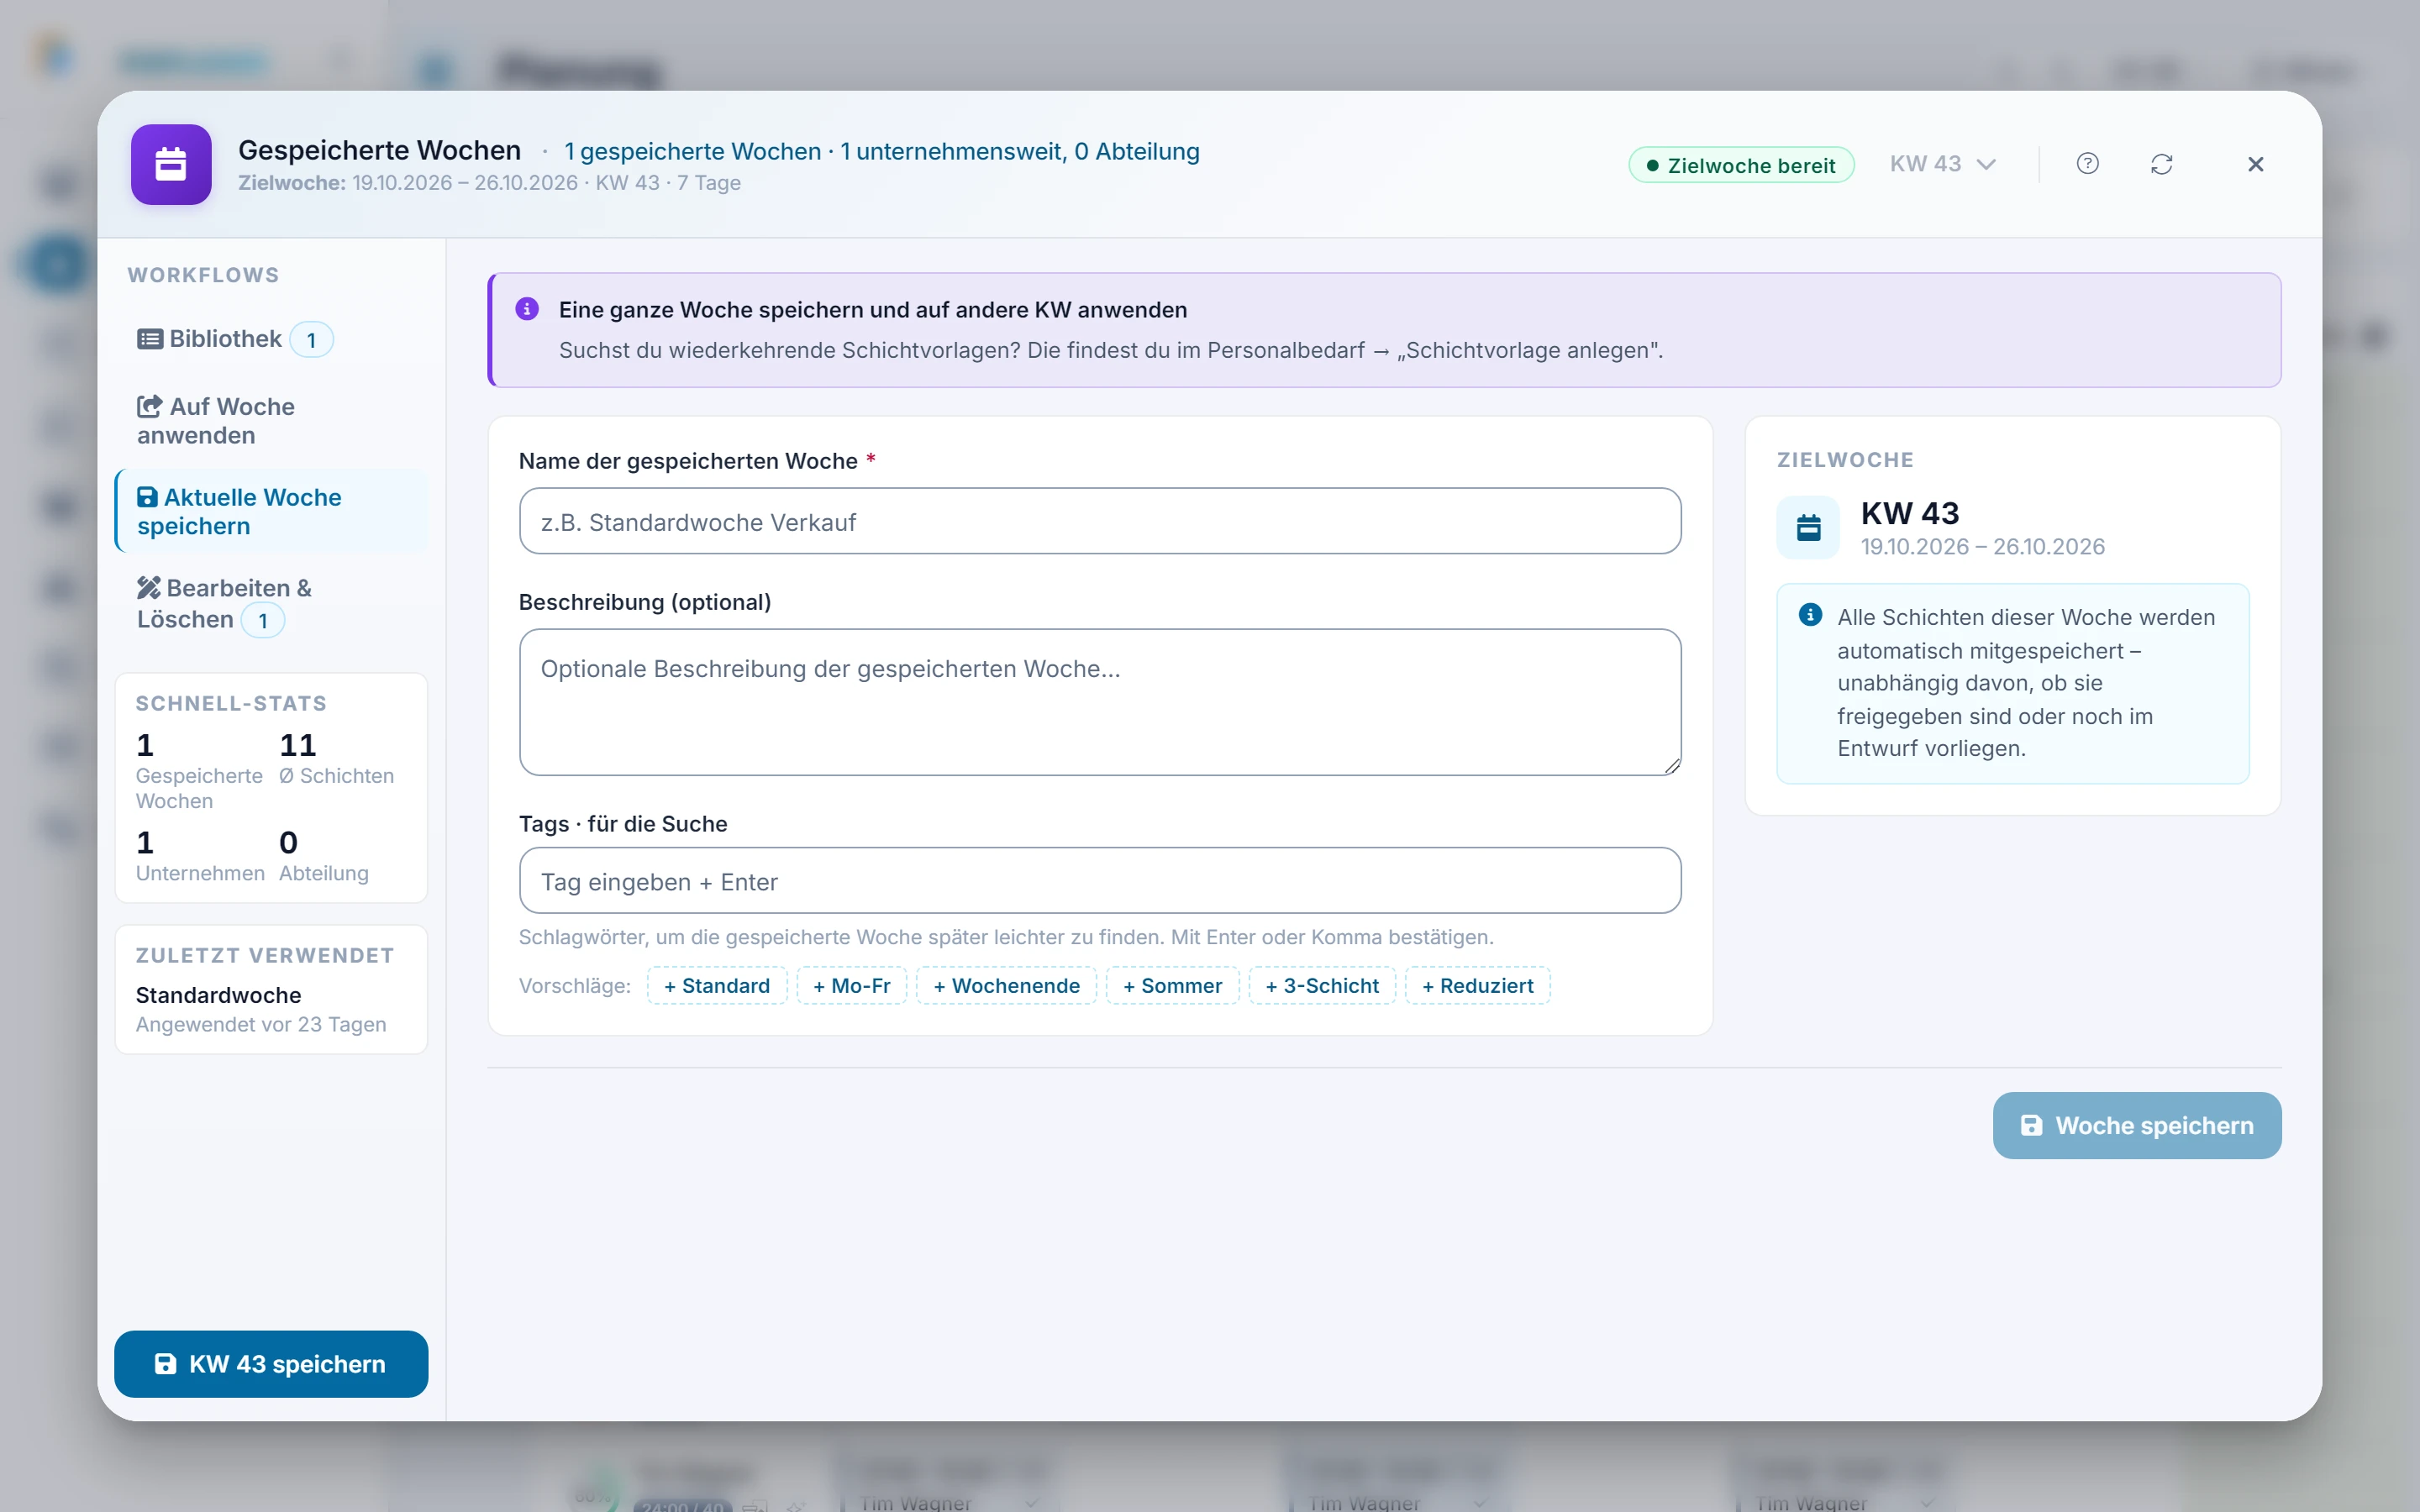The width and height of the screenshot is (2420, 1512).
Task: Click into the Beschreibung textarea
Action: [x=1100, y=702]
